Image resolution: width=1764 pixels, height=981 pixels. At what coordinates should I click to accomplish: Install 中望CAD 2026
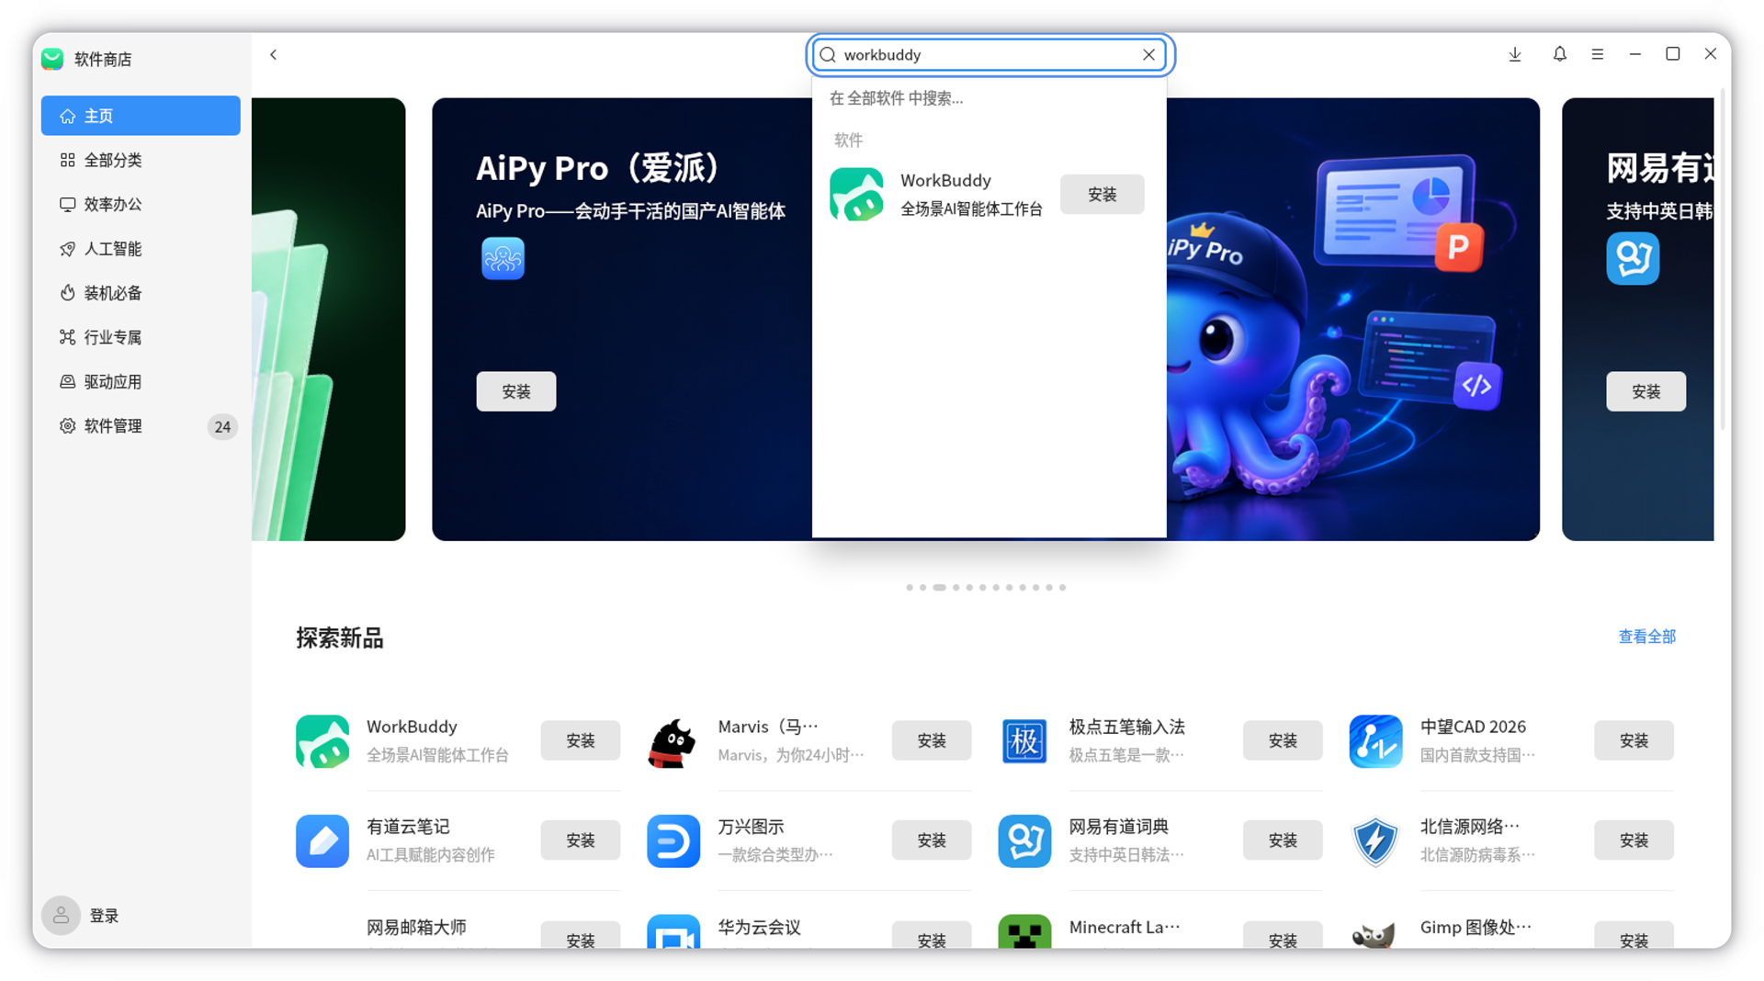tap(1634, 740)
